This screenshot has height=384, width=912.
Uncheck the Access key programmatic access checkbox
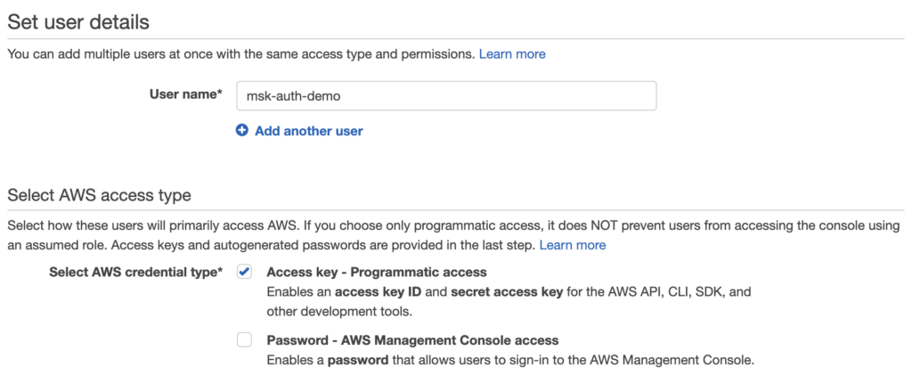pos(244,272)
